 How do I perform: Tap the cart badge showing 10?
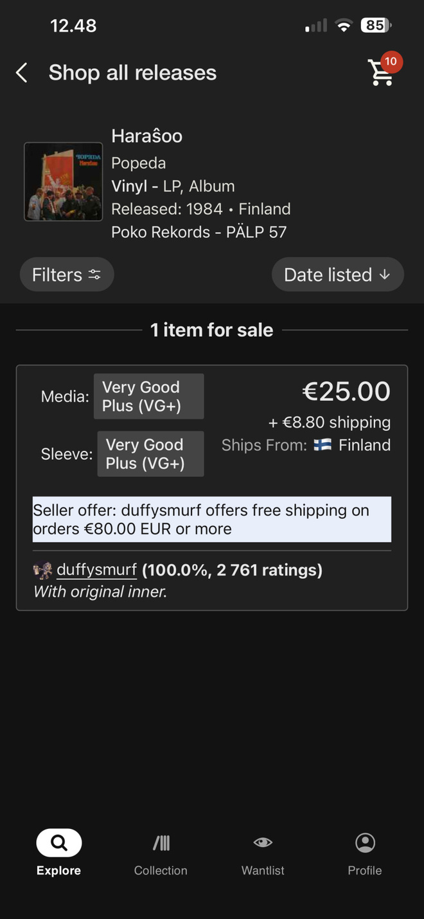391,62
